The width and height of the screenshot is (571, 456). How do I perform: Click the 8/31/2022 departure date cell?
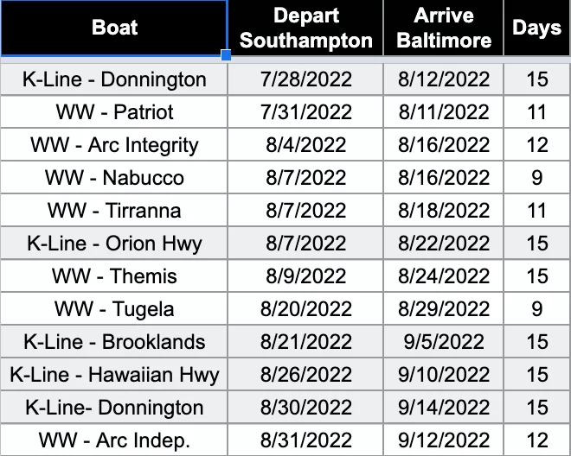click(x=305, y=440)
